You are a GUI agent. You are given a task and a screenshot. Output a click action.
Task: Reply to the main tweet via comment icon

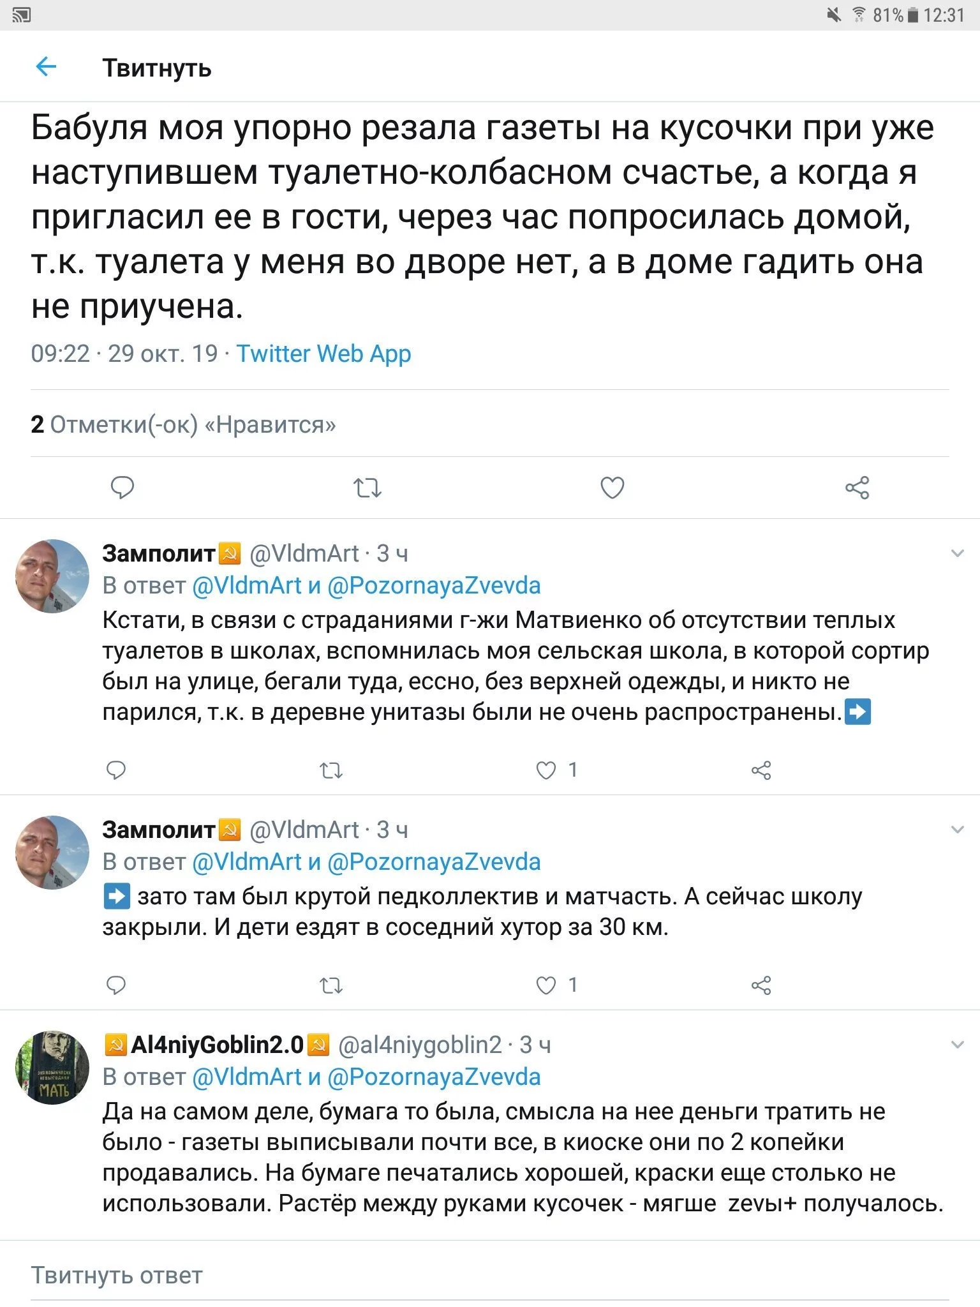click(122, 488)
